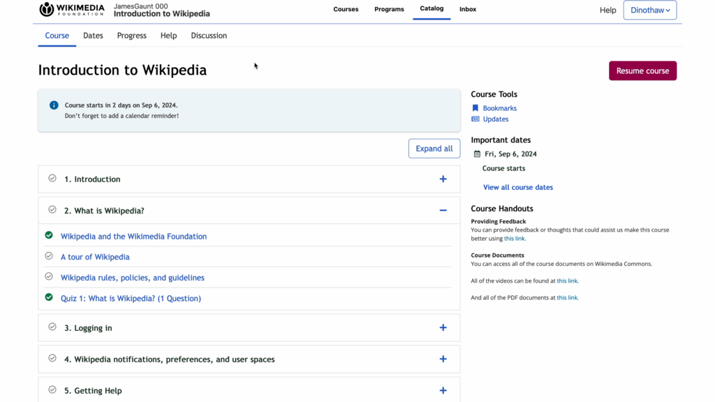The image size is (715, 402).
Task: Expand the 5. Getting Help section
Action: point(443,391)
